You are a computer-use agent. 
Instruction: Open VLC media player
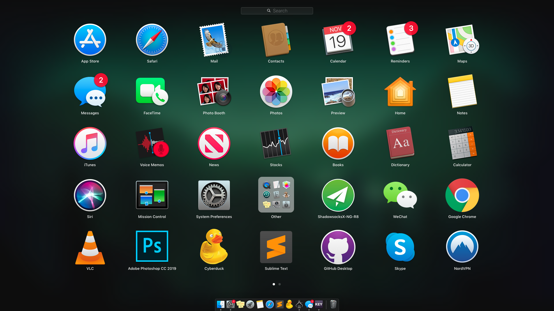(90, 247)
